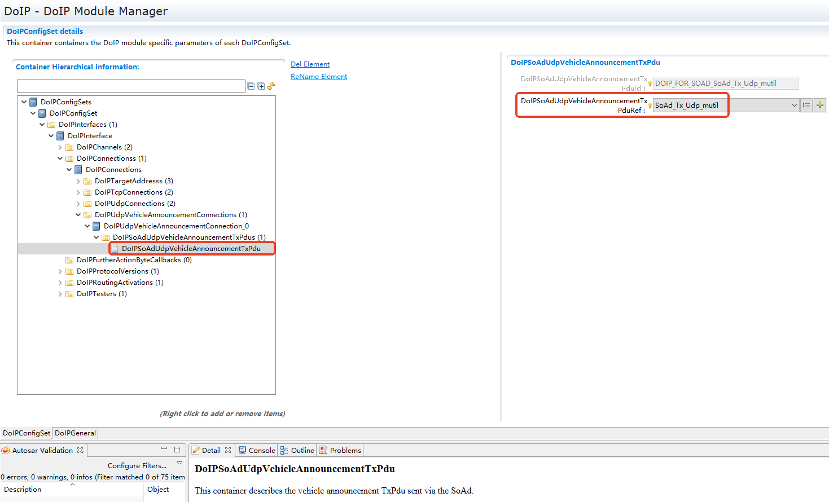This screenshot has width=829, height=502.
Task: Minimize the Autosar Validation panel
Action: [164, 449]
